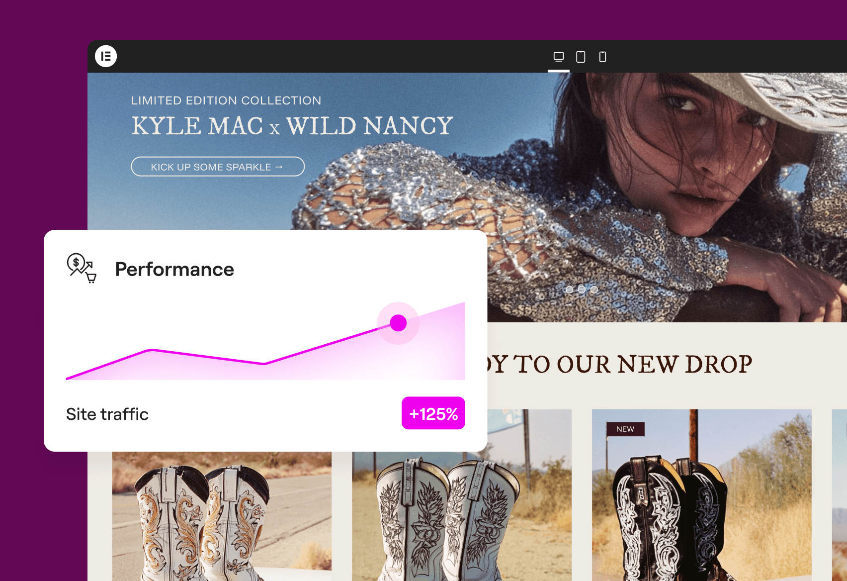The width and height of the screenshot is (847, 581).
Task: Click the Performance sales growth icon
Action: pyautogui.click(x=82, y=268)
